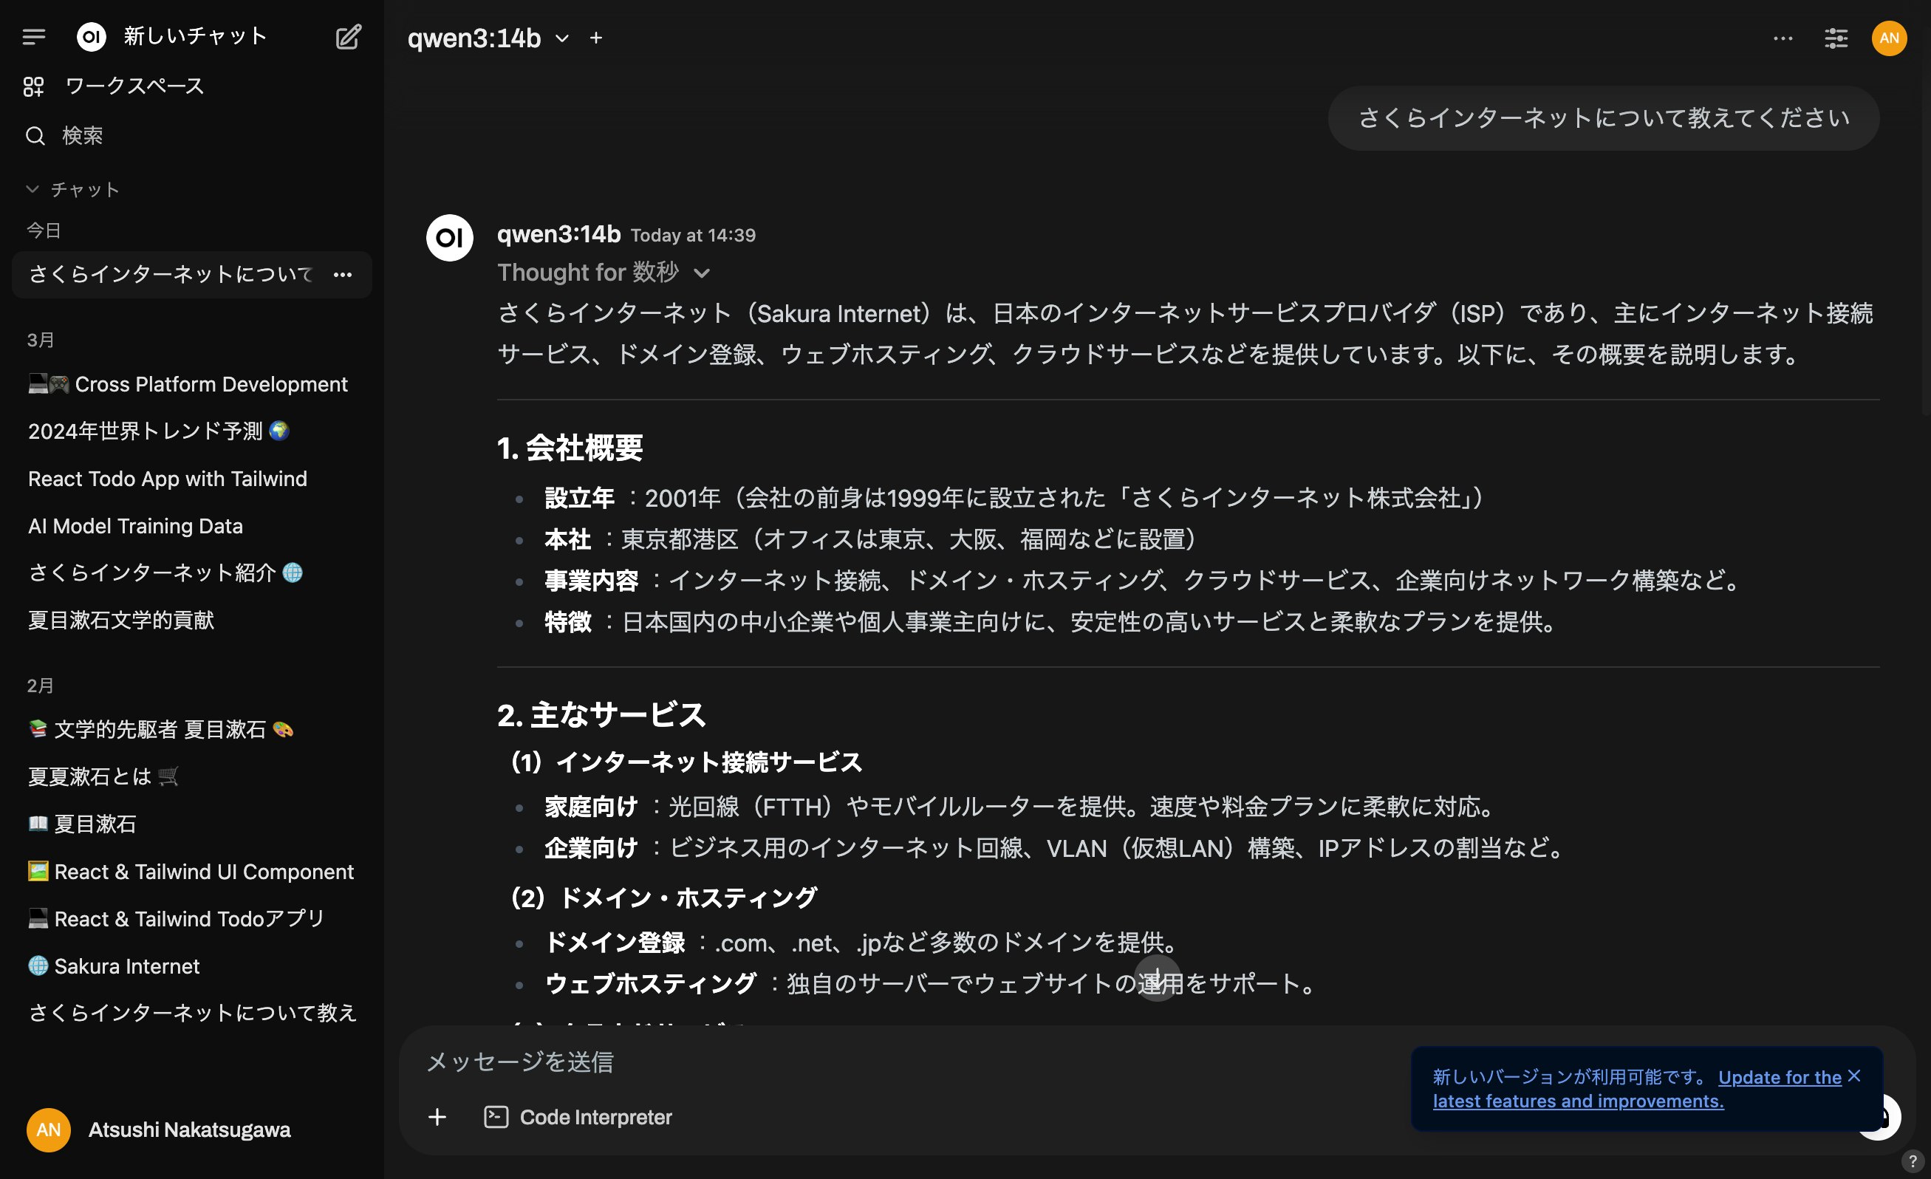The width and height of the screenshot is (1931, 1179).
Task: Open the ワークスペース (Workspace) section
Action: point(134,86)
